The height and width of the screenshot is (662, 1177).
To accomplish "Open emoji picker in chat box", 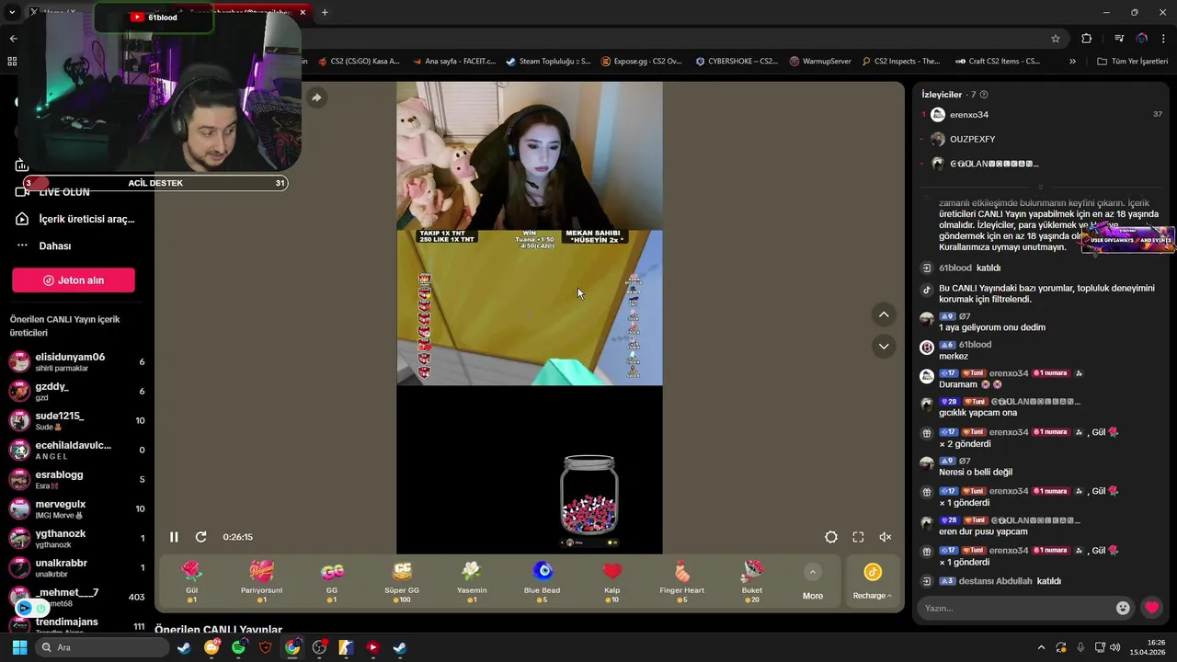I will tap(1123, 608).
